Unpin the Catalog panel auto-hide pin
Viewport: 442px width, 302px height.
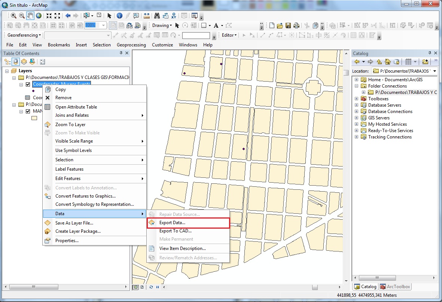coord(430,53)
